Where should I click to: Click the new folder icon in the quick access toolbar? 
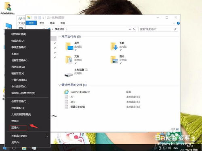(x=40, y=17)
